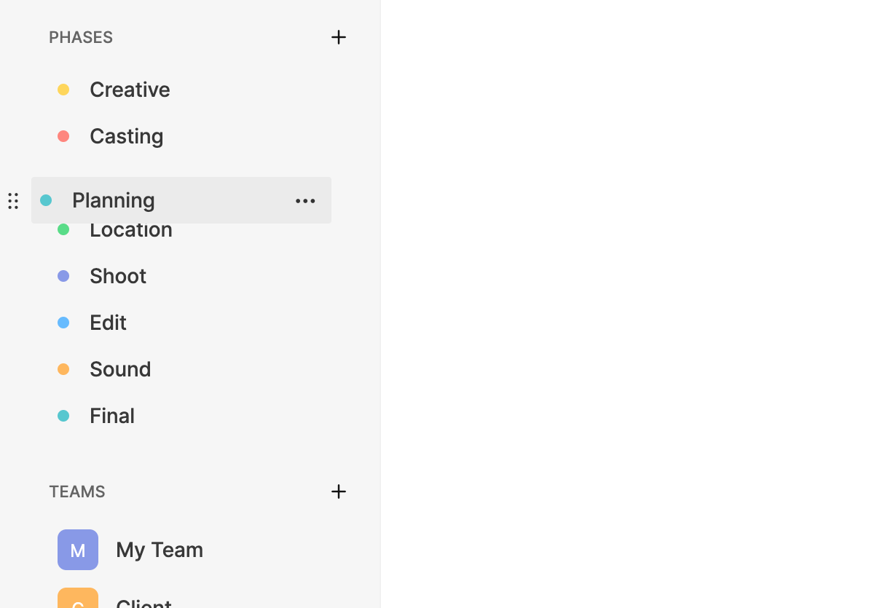Screen dimensions: 896x608
Task: Open the Planning phase more options menu
Action: pyautogui.click(x=305, y=201)
